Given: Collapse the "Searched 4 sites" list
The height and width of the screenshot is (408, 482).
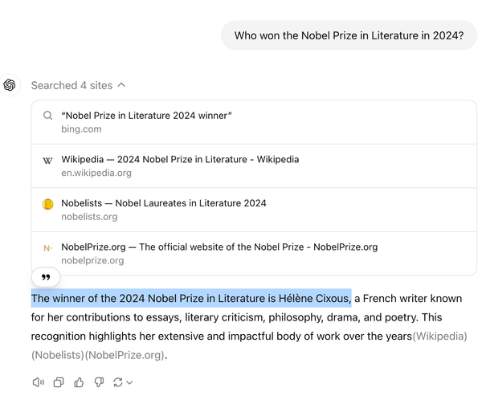Looking at the screenshot, I should 71,85.
